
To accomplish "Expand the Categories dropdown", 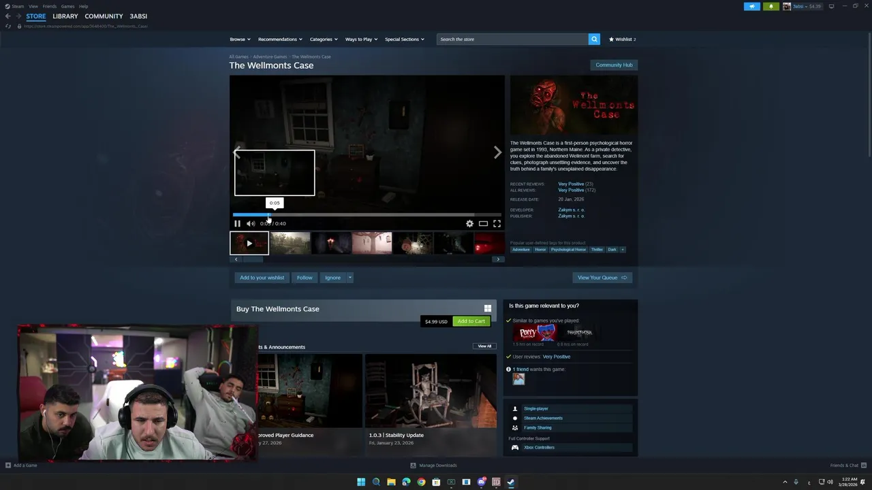I will [x=324, y=39].
